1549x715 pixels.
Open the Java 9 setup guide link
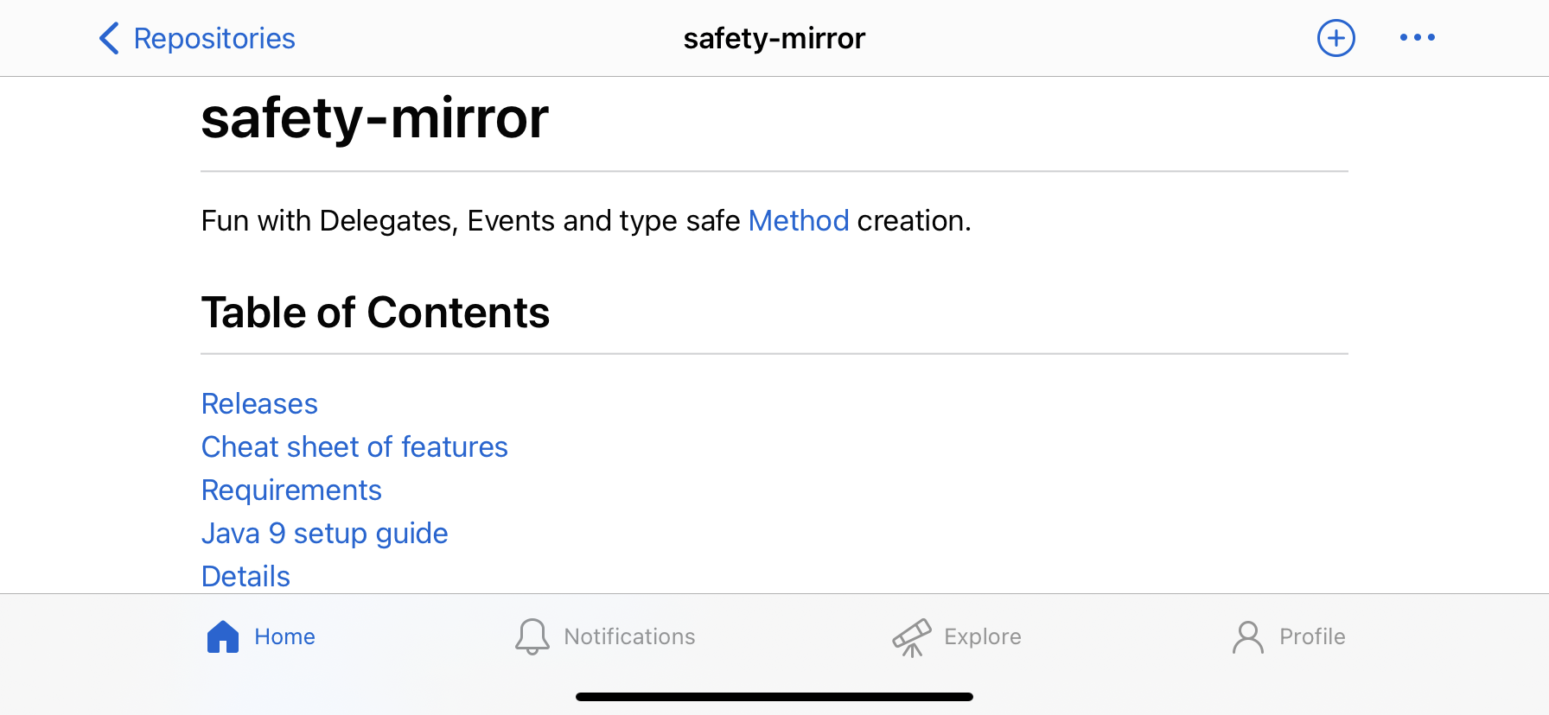[324, 533]
